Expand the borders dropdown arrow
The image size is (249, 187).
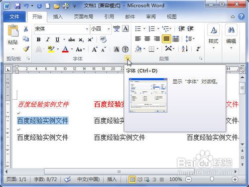[157, 49]
